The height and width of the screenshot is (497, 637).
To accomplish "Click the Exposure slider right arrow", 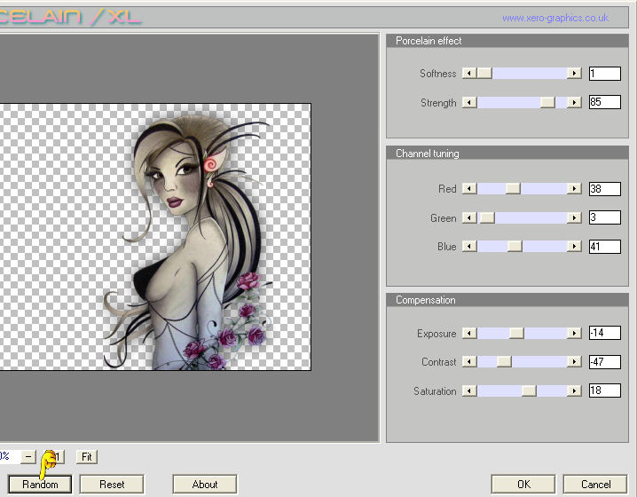I will [575, 334].
